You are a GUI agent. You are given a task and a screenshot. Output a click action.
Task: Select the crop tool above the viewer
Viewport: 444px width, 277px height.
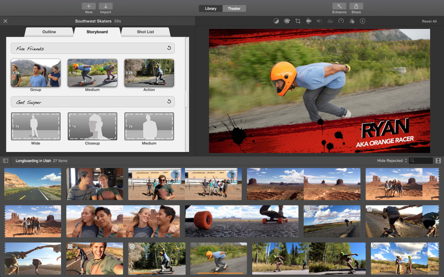(298, 21)
